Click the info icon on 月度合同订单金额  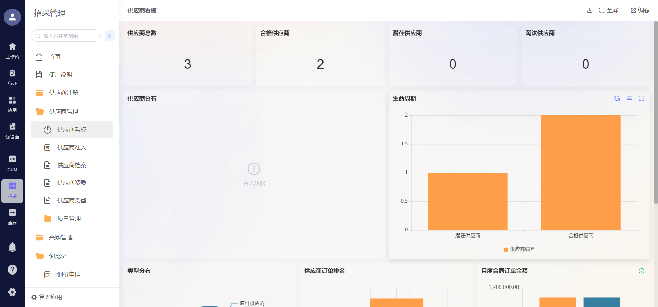[642, 271]
